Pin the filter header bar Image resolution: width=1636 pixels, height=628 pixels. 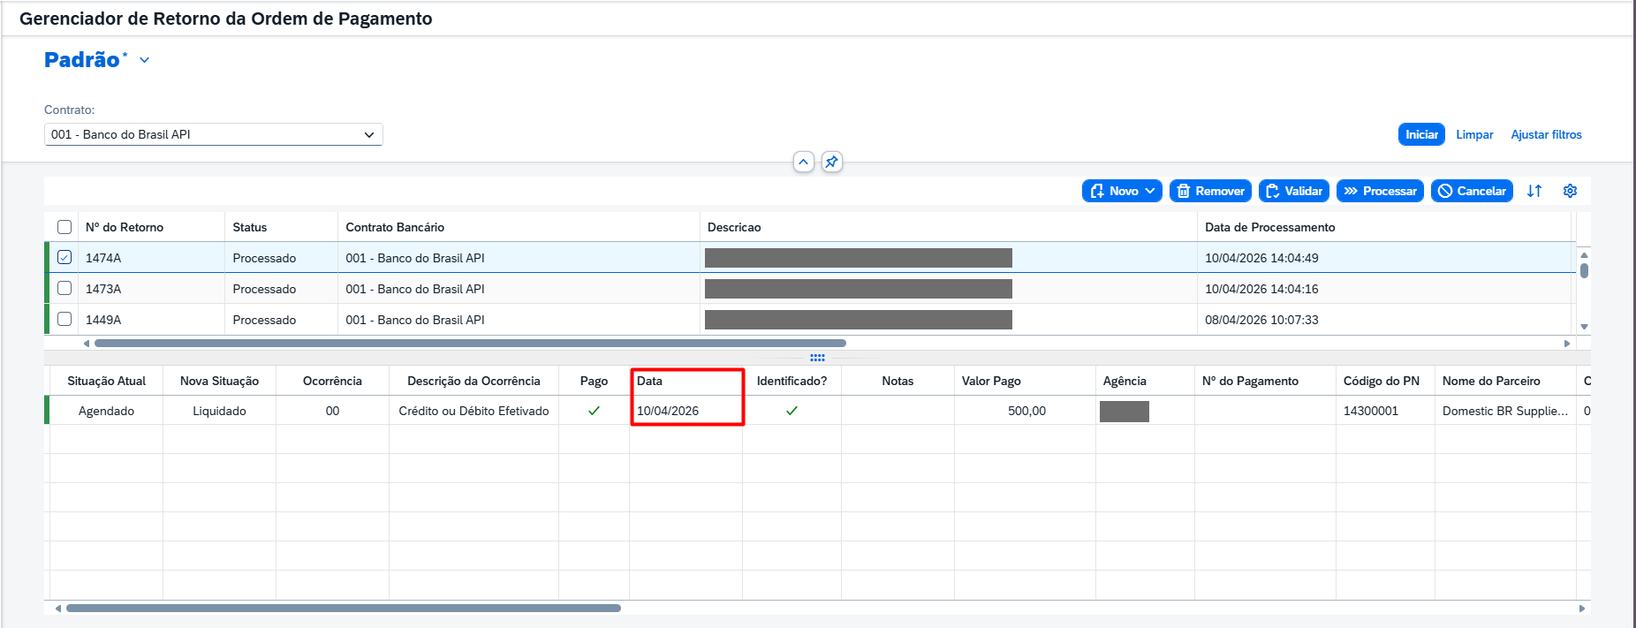(831, 162)
